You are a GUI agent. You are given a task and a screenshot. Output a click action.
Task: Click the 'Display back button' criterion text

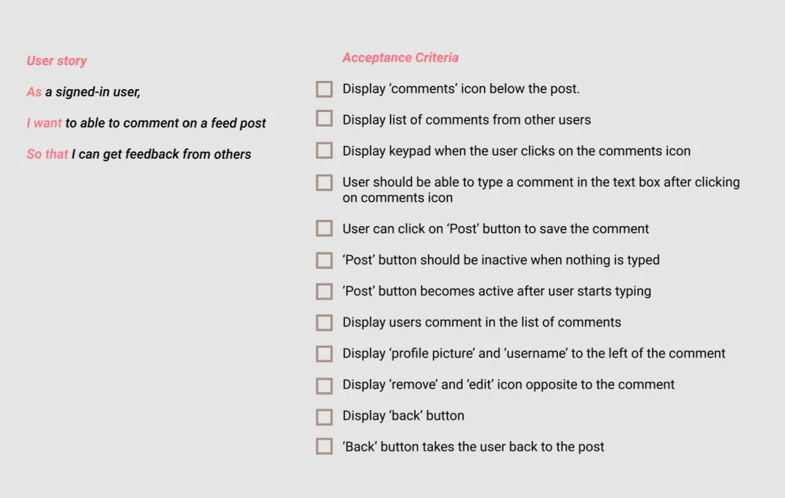[x=403, y=416]
